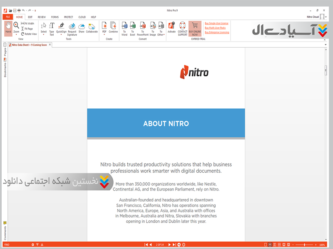Click the To Excel convert icon
Image resolution: width=333 pixels, height=249 pixels.
[x=132, y=28]
